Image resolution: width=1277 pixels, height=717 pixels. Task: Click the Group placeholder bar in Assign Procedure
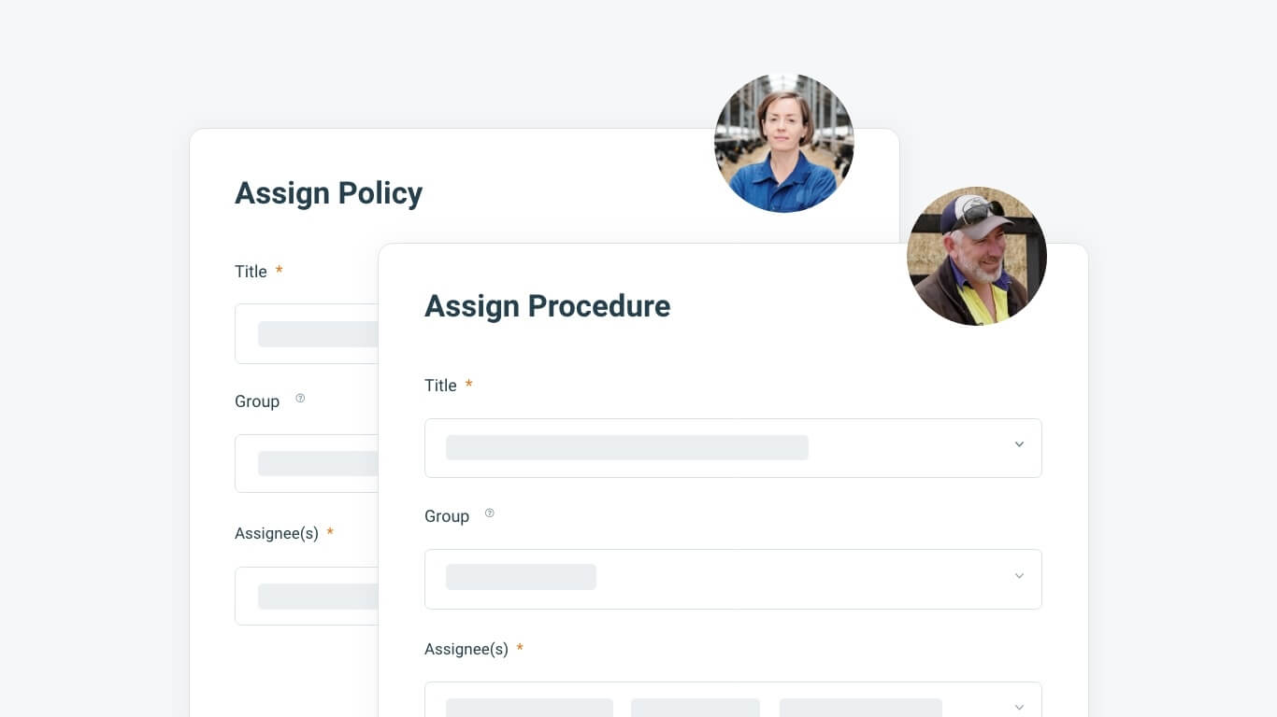click(521, 577)
